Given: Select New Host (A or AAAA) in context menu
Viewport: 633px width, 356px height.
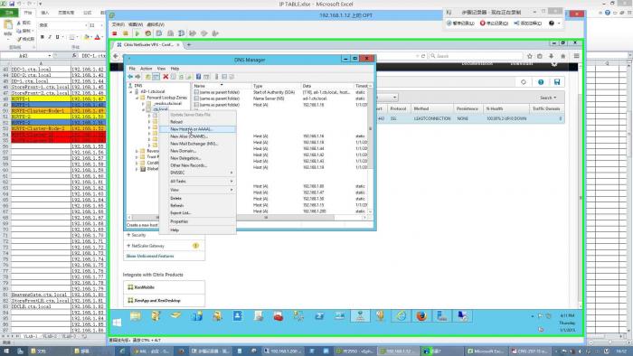Looking at the screenshot, I should pyautogui.click(x=197, y=129).
